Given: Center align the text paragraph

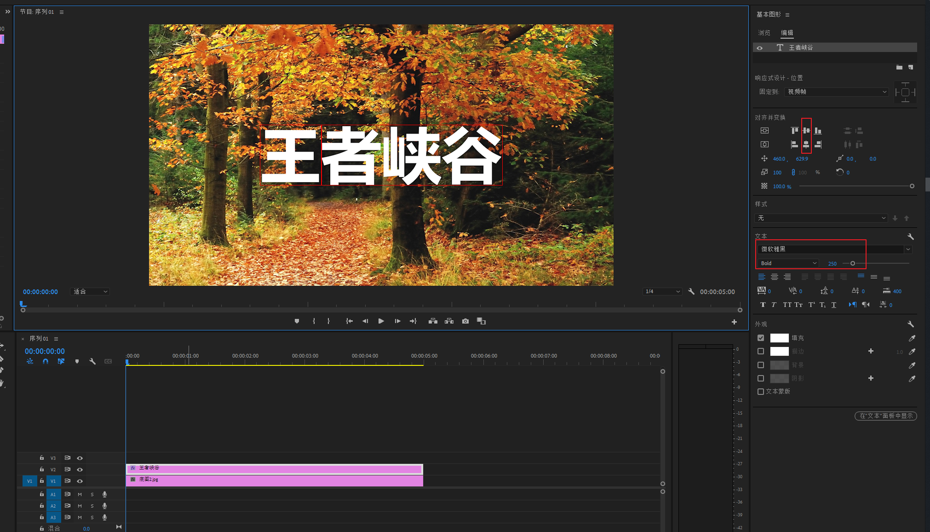Looking at the screenshot, I should pyautogui.click(x=775, y=277).
